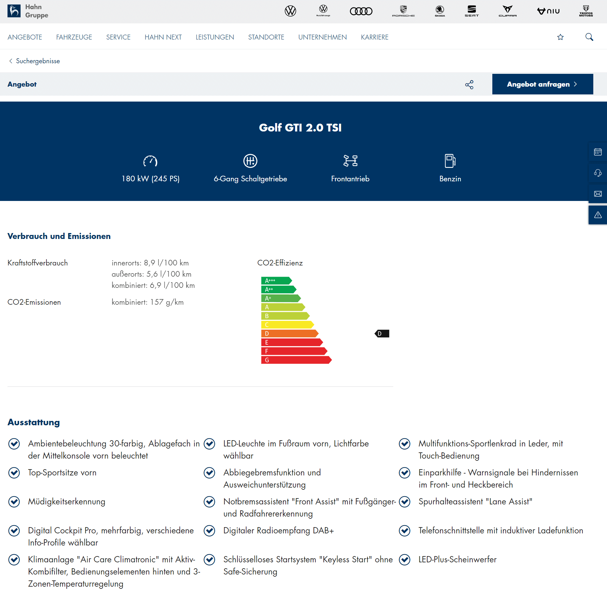Viewport: 607px width, 591px height.
Task: Share this offer via share icon
Action: (x=469, y=84)
